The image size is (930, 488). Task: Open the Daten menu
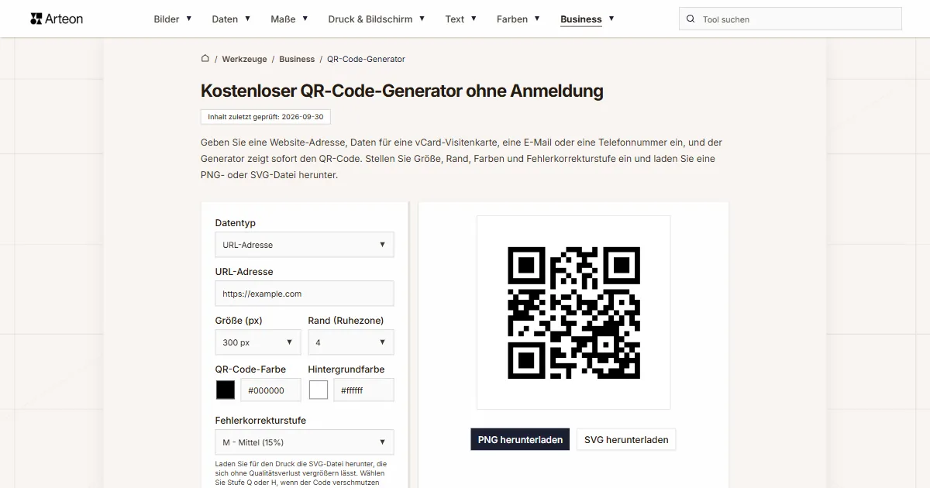(x=225, y=19)
